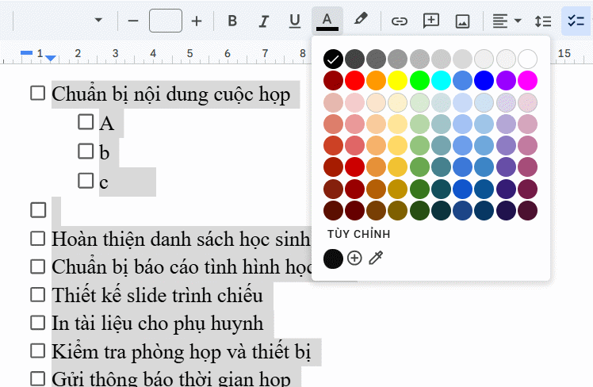
Task: Choose the pure blue color swatch
Action: (484, 81)
